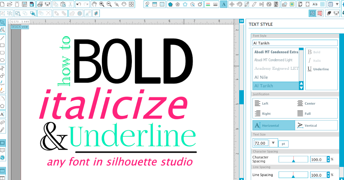Select the Pan hand tool
Screen dimensions: 344x180
coord(94,4)
